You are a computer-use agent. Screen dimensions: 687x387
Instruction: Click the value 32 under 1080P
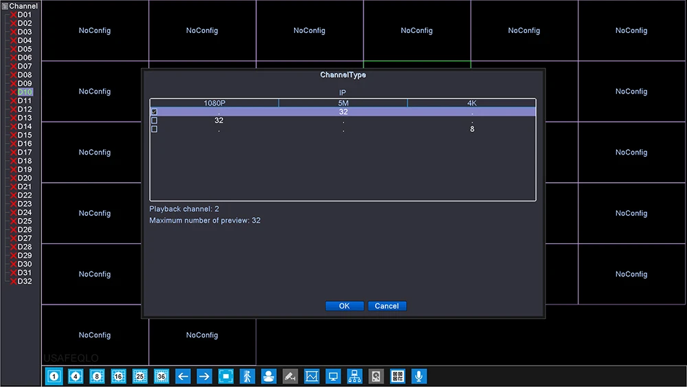coord(218,120)
